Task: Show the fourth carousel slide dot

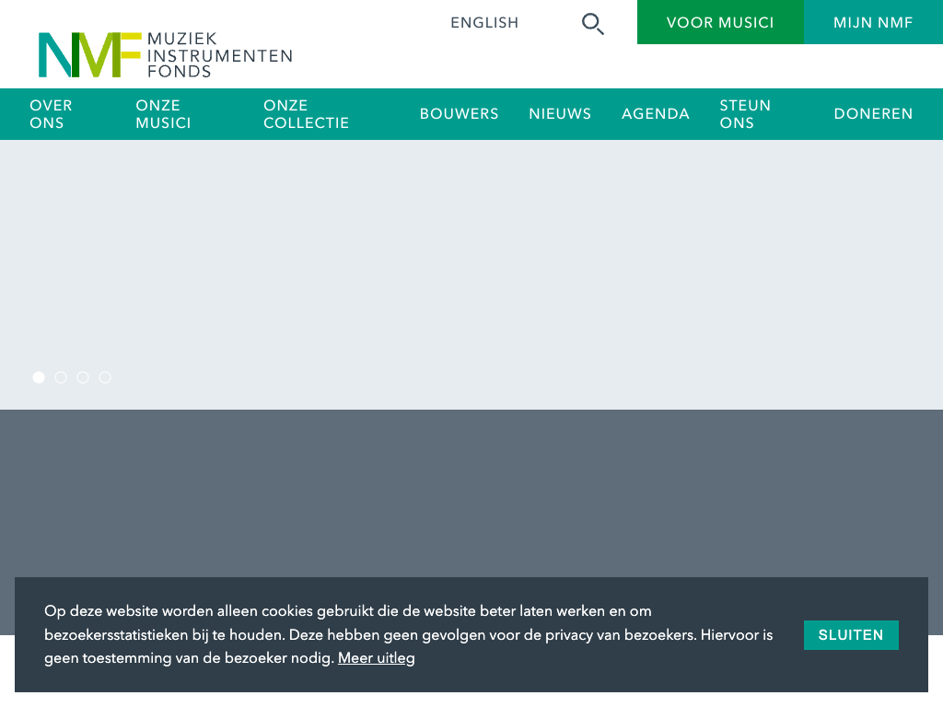Action: click(x=105, y=377)
